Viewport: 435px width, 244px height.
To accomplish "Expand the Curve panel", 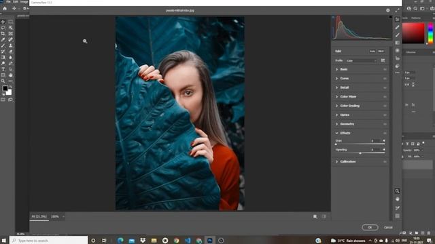I will click(337, 79).
